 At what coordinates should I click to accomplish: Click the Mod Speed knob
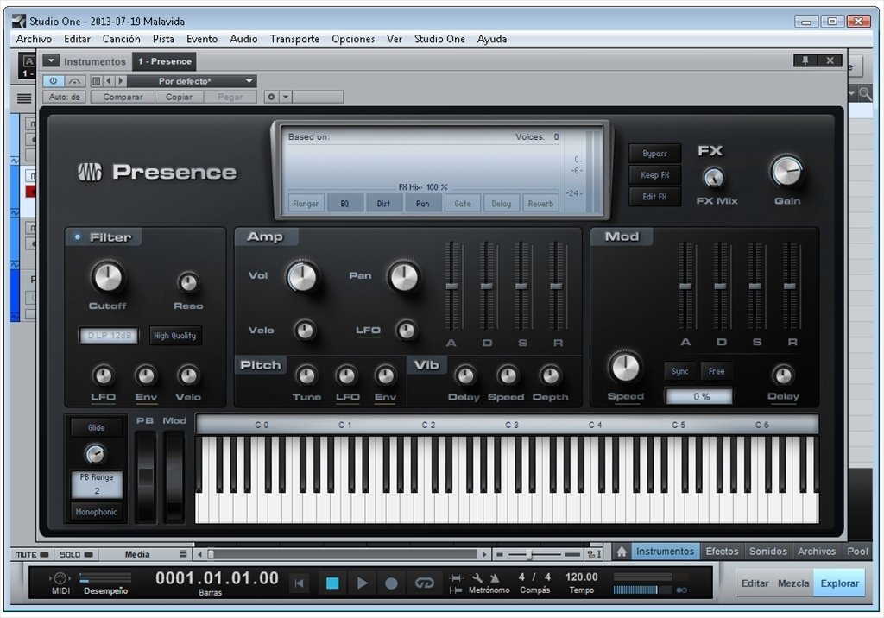coord(625,367)
